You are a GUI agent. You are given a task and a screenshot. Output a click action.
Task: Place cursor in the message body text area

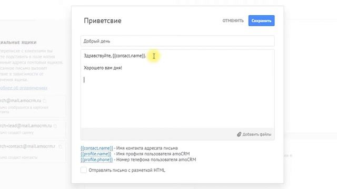tap(177, 89)
